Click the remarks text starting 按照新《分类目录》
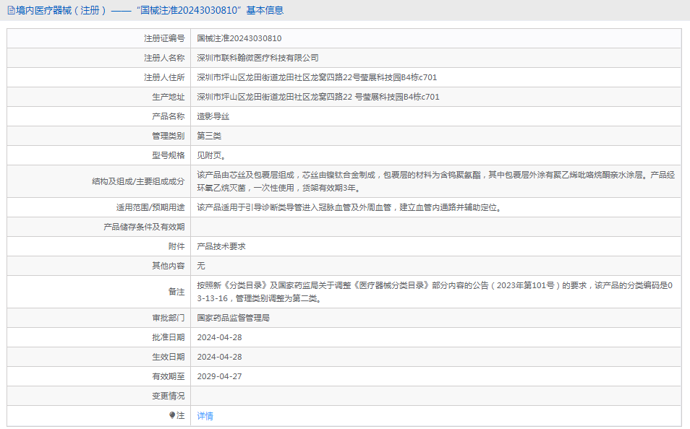Screen dimensions: 690x429 click(x=435, y=292)
